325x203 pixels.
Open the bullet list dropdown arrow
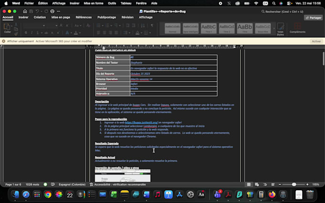tap(102, 25)
